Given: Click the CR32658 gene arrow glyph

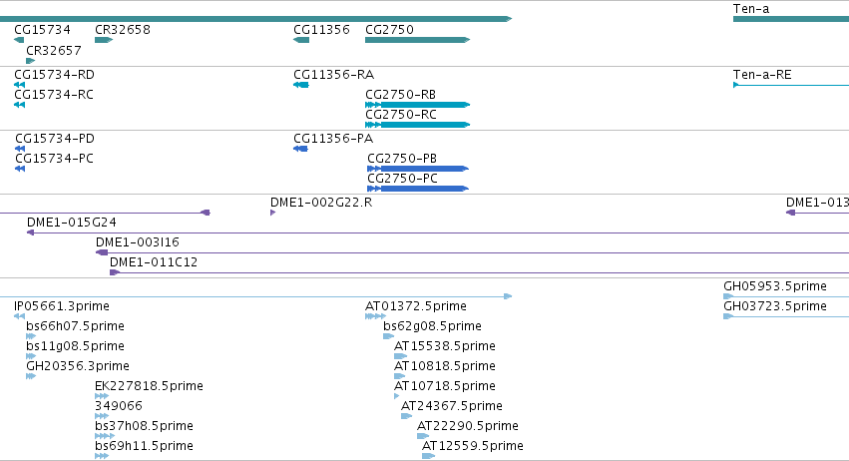Looking at the screenshot, I should pos(104,40).
